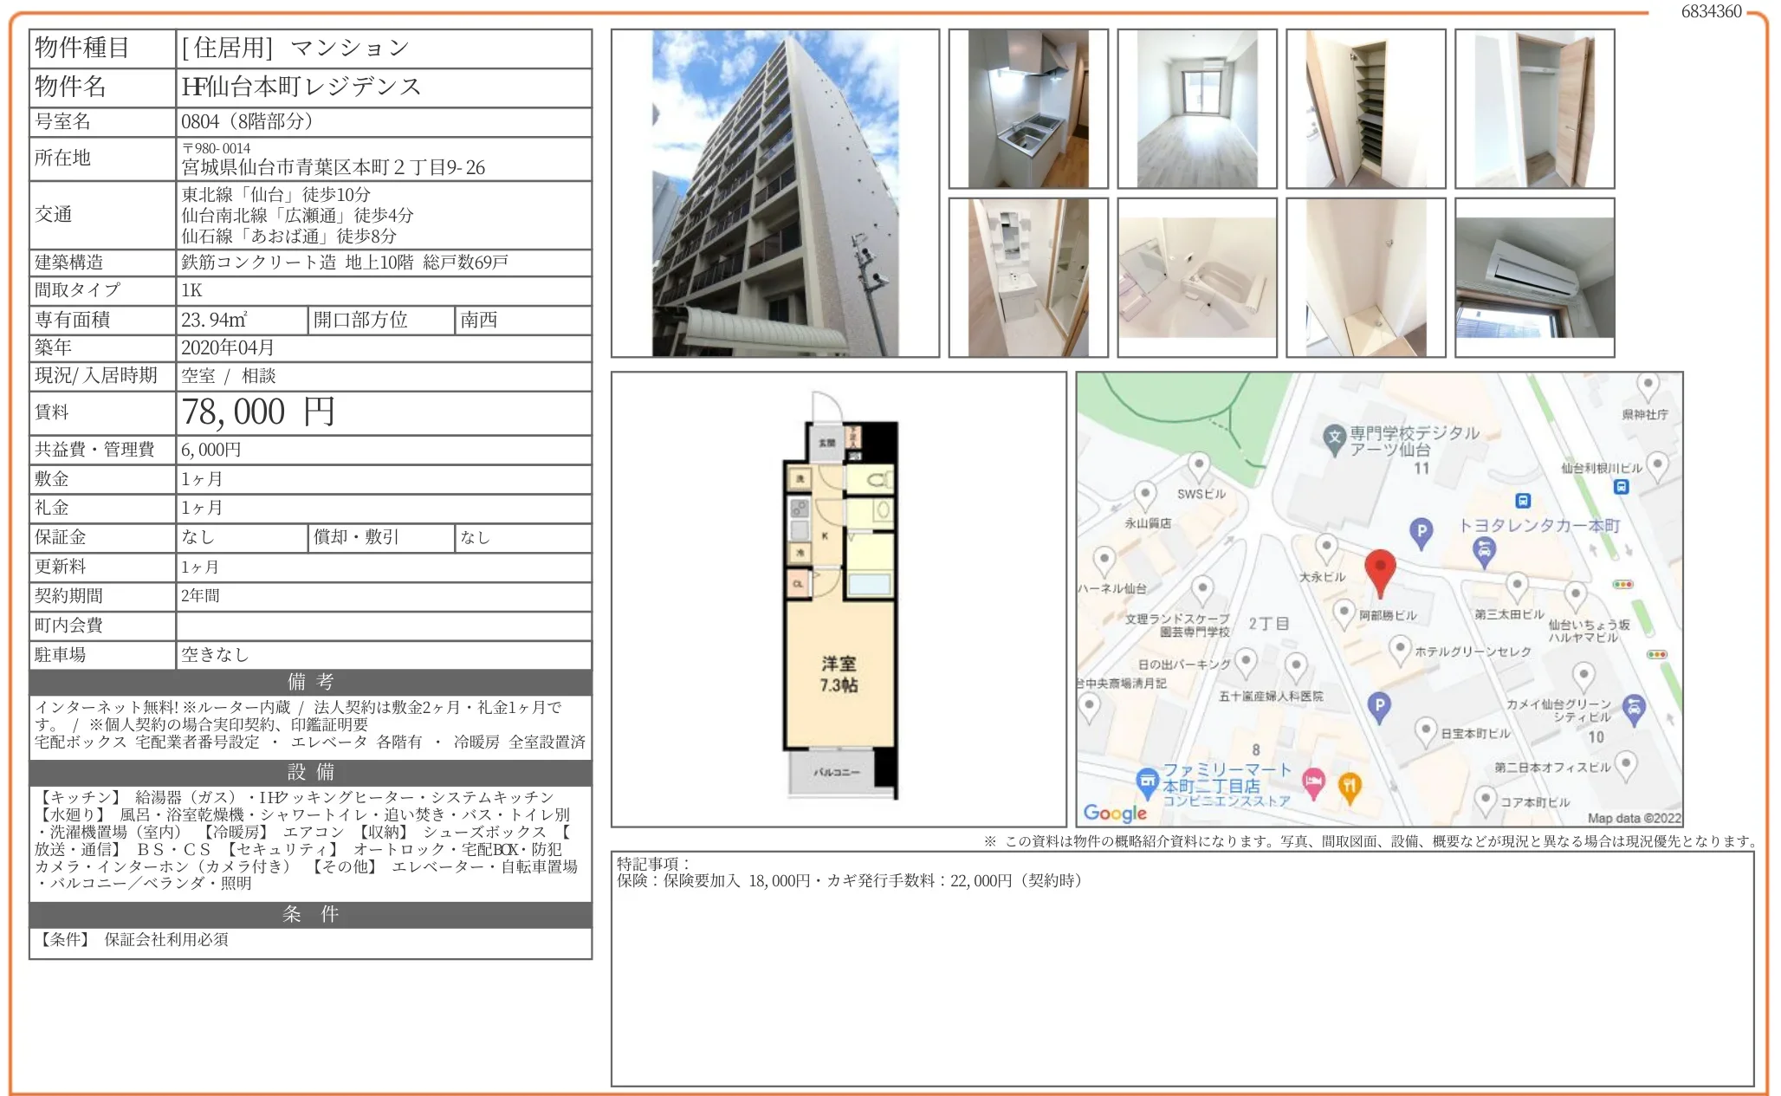Image resolution: width=1781 pixels, height=1096 pixels.
Task: Click the condition text 保証会社利用必須
Action: point(166,940)
